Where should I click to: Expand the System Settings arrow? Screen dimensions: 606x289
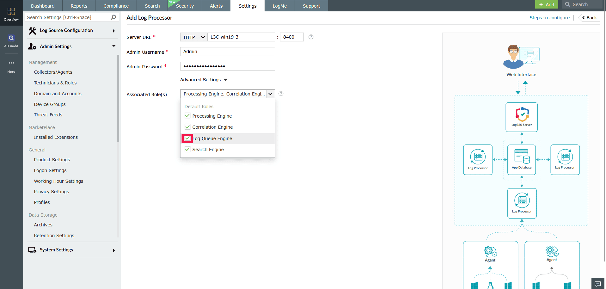coord(114,250)
